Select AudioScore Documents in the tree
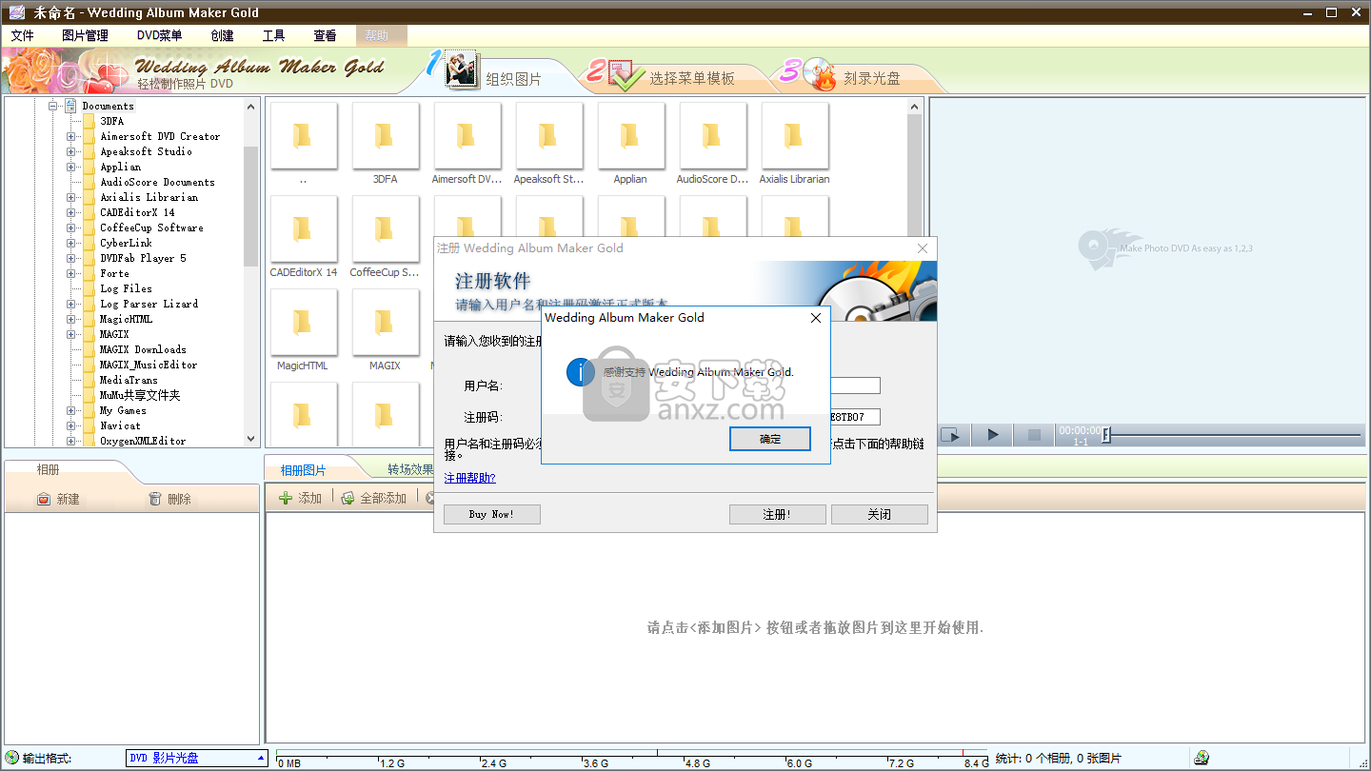 pyautogui.click(x=157, y=182)
